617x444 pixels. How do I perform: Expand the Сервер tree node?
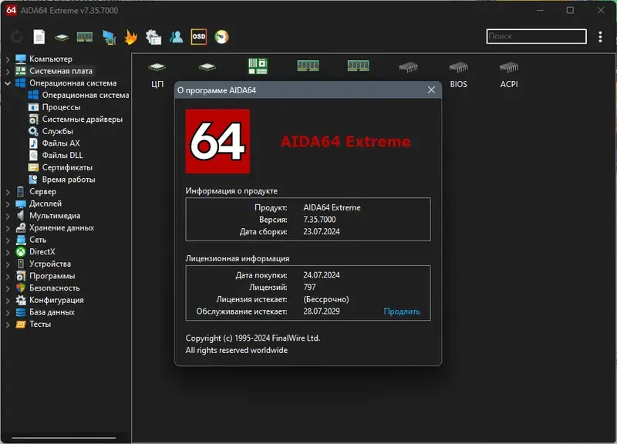pos(8,192)
